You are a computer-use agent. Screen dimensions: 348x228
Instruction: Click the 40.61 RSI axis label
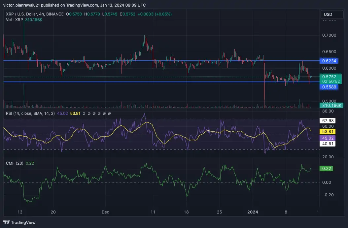pyautogui.click(x=328, y=144)
